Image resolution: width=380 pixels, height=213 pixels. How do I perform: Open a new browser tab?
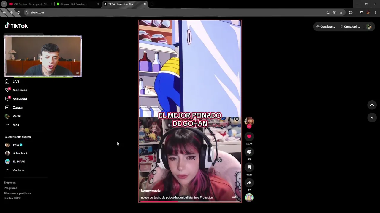(x=152, y=4)
